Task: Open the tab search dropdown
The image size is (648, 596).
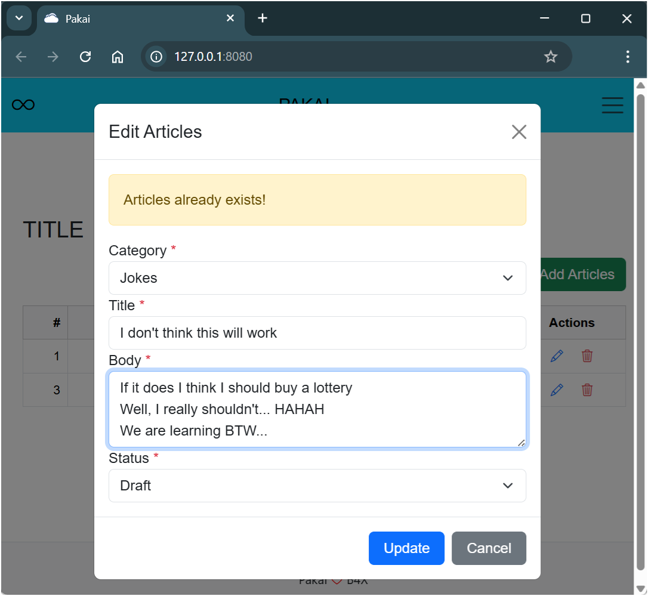Action: coord(19,18)
